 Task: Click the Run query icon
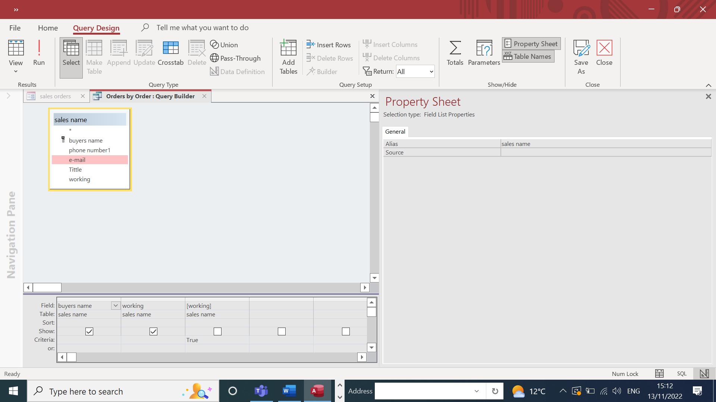[39, 53]
